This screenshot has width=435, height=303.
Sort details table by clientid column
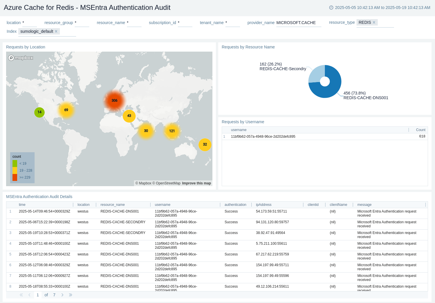(x=313, y=205)
